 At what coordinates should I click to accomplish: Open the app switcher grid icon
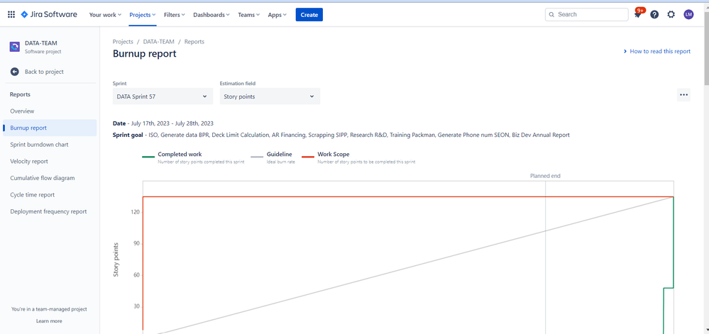click(11, 14)
